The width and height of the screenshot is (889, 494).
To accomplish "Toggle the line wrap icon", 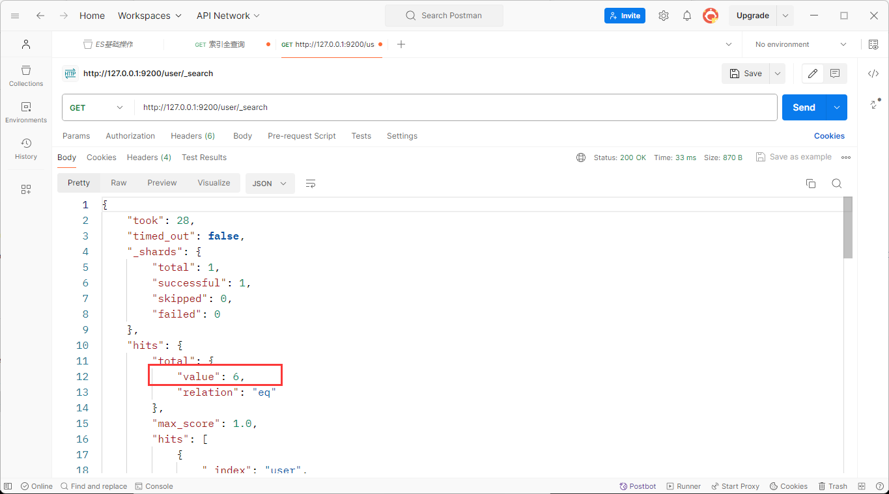I will point(311,184).
